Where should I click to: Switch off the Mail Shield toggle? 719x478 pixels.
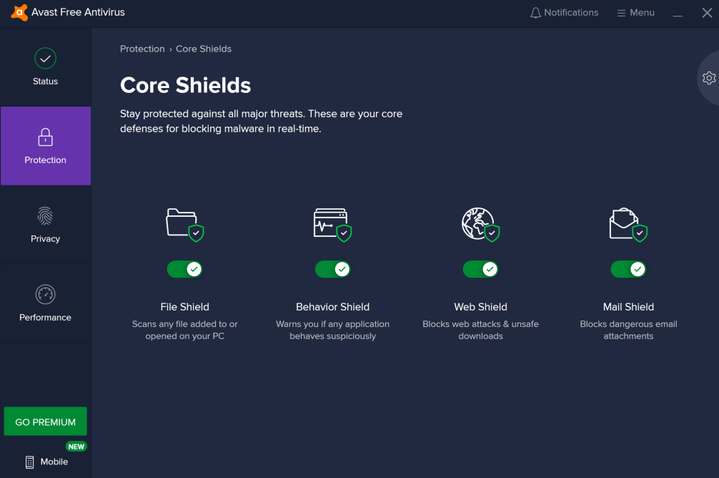pos(628,269)
